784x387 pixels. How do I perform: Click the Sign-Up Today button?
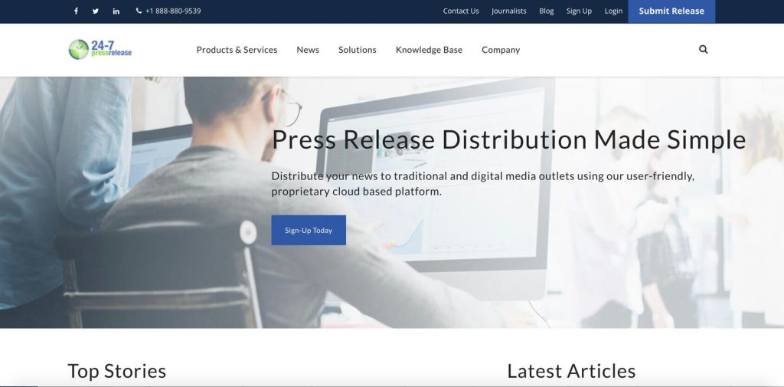(x=309, y=231)
